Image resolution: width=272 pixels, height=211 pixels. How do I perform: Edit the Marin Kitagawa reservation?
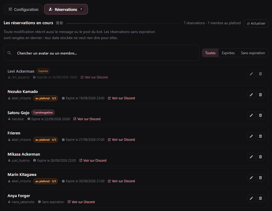(251, 178)
